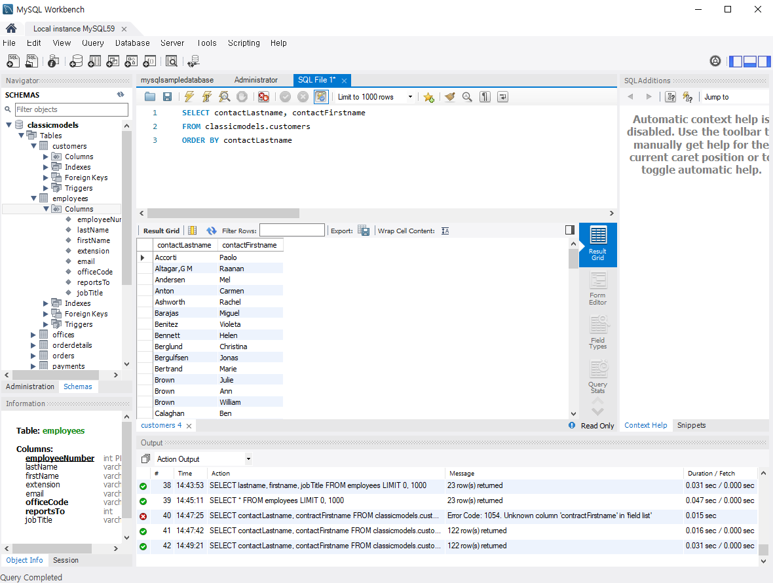The height and width of the screenshot is (583, 773).
Task: Toggle the right SQL Additions sidebar
Action: click(x=764, y=61)
